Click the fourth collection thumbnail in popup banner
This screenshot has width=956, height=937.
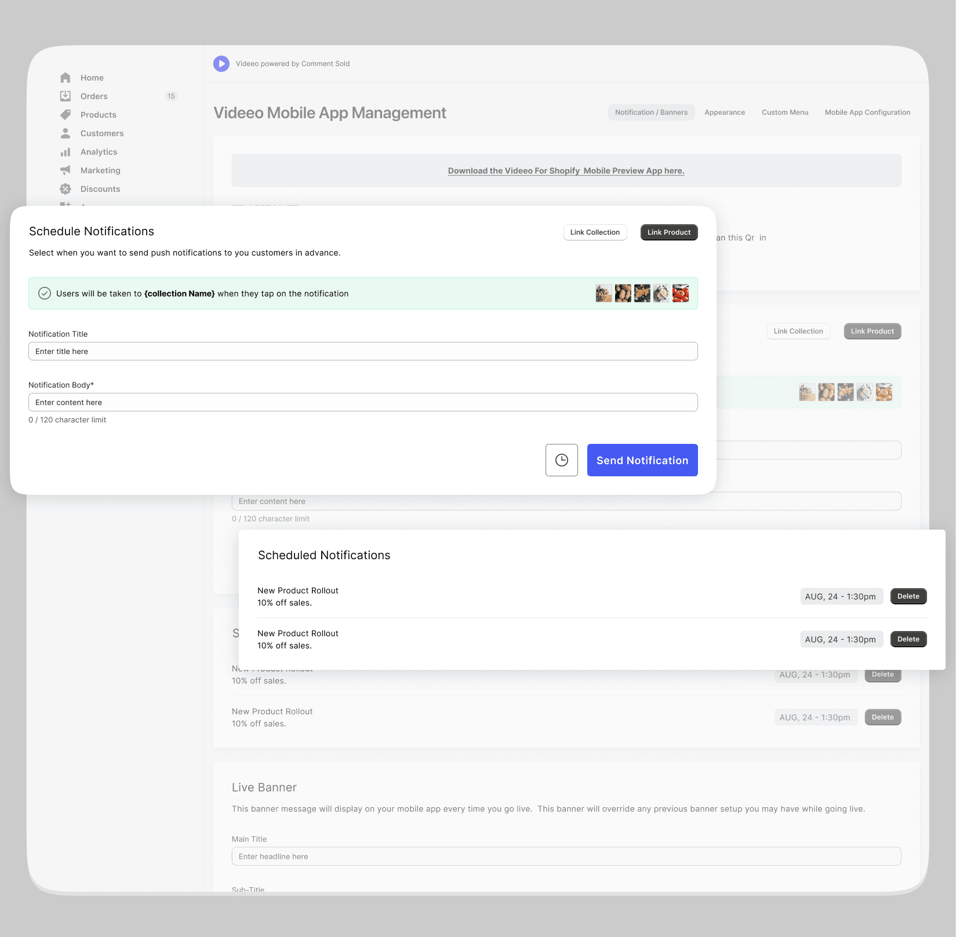(661, 293)
